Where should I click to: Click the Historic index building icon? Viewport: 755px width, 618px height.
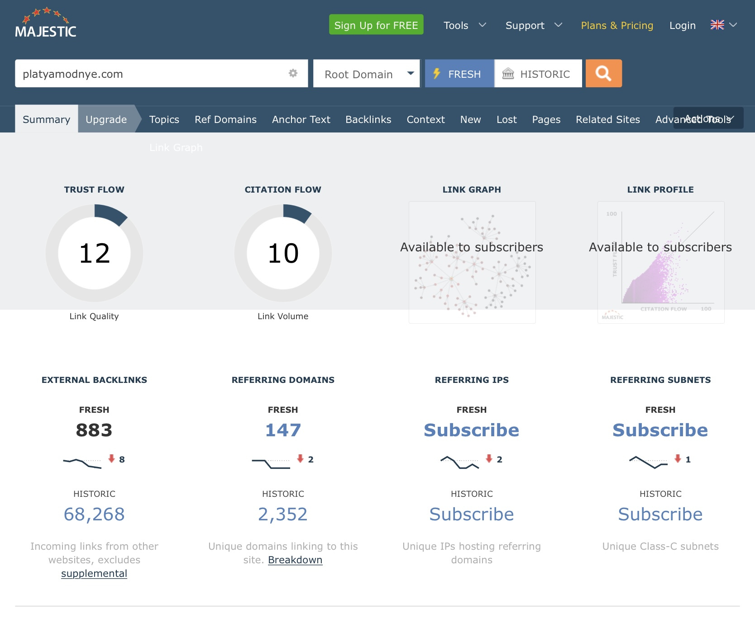508,73
